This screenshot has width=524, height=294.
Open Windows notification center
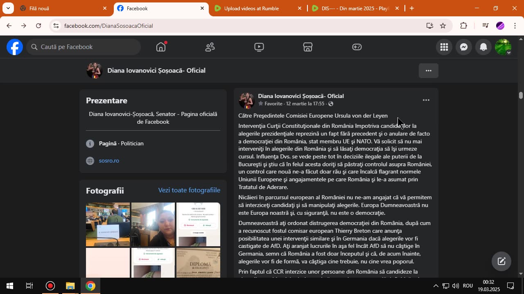(510, 286)
